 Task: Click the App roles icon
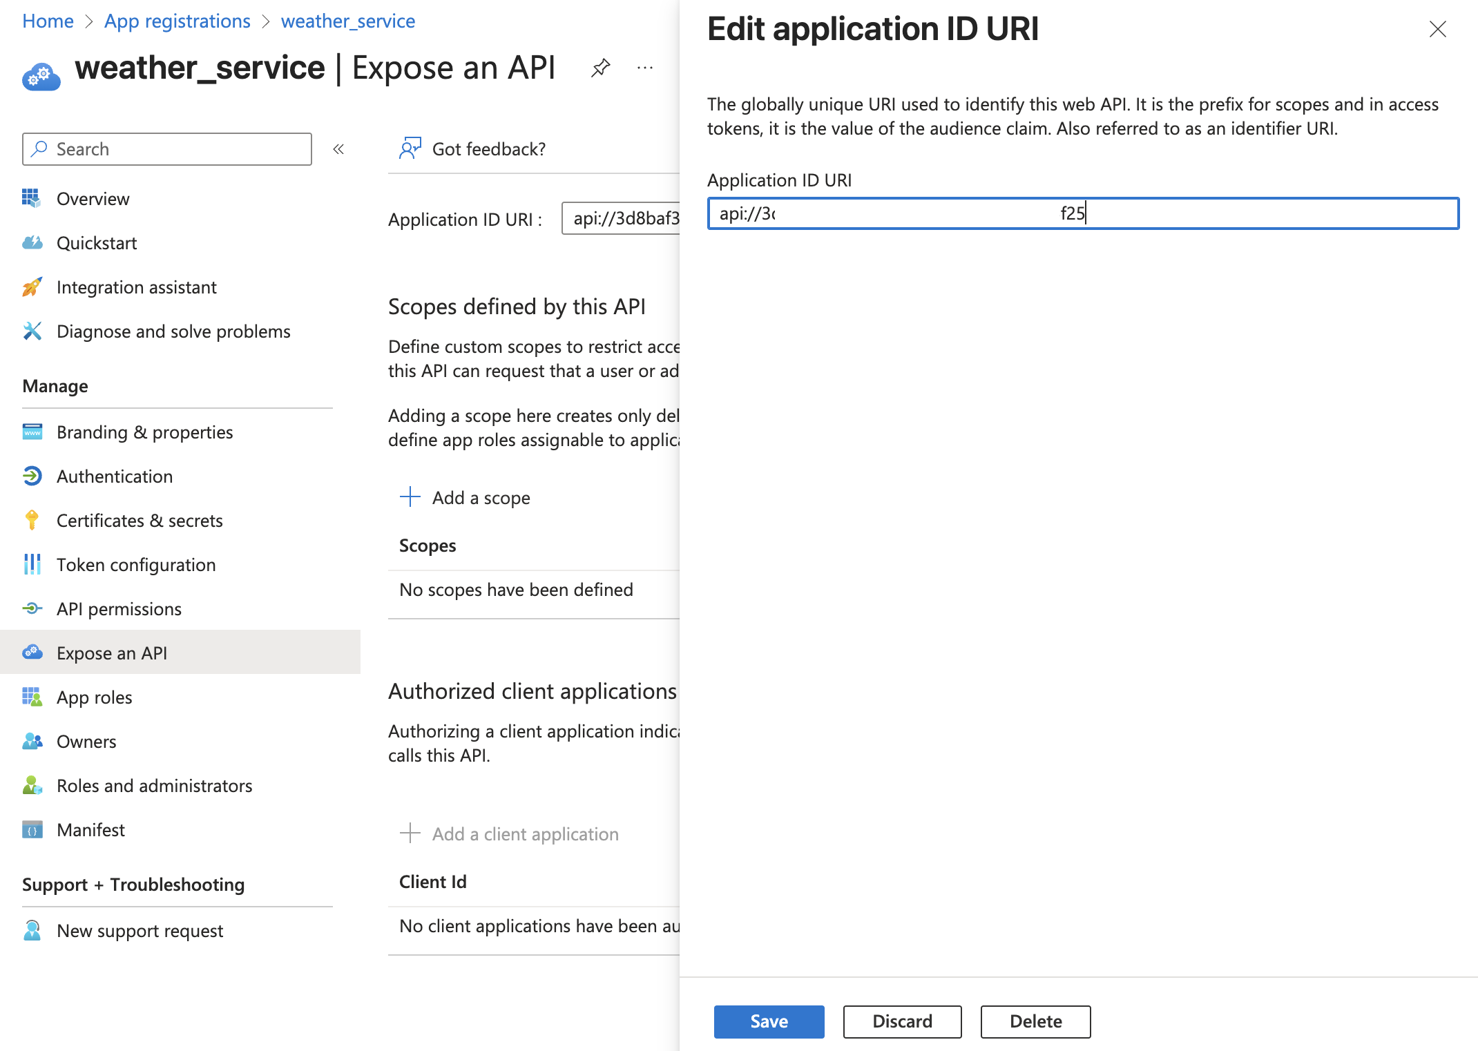[x=32, y=697]
